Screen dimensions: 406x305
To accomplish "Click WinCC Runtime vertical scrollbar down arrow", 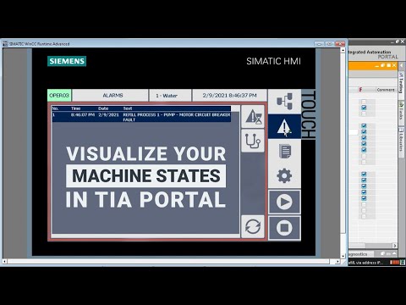I will [343, 256].
